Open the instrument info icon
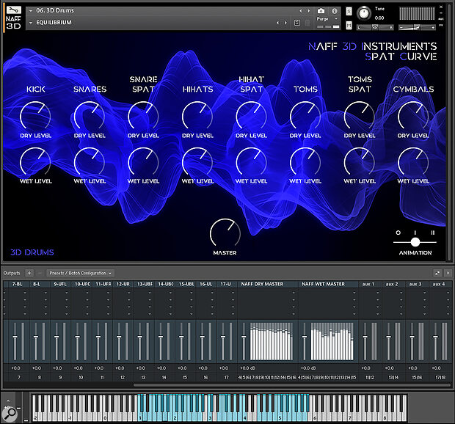Image resolution: width=455 pixels, height=424 pixels. coord(335,12)
